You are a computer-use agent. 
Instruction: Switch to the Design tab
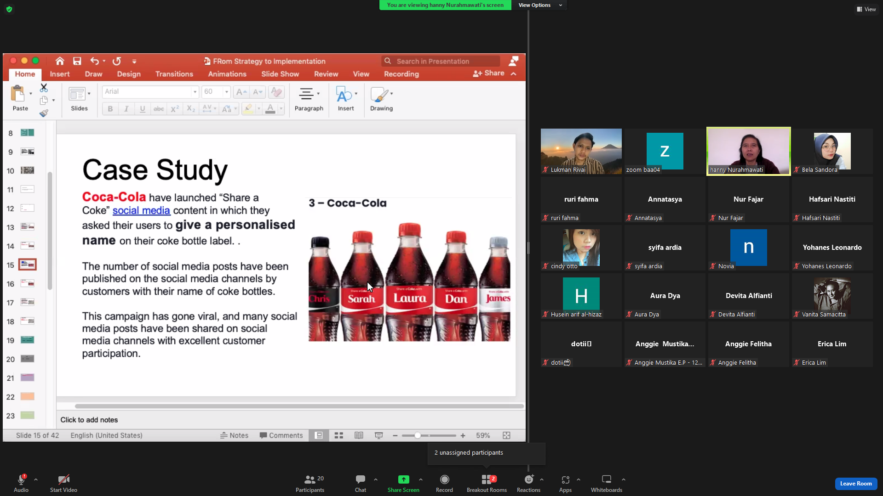coord(129,74)
